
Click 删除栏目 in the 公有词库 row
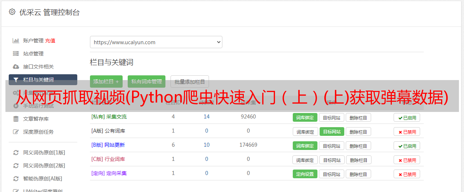(x=358, y=132)
